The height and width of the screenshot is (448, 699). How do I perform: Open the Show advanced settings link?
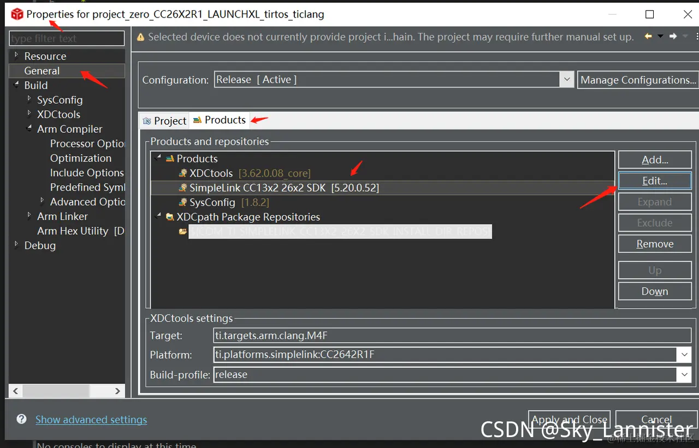coord(91,420)
